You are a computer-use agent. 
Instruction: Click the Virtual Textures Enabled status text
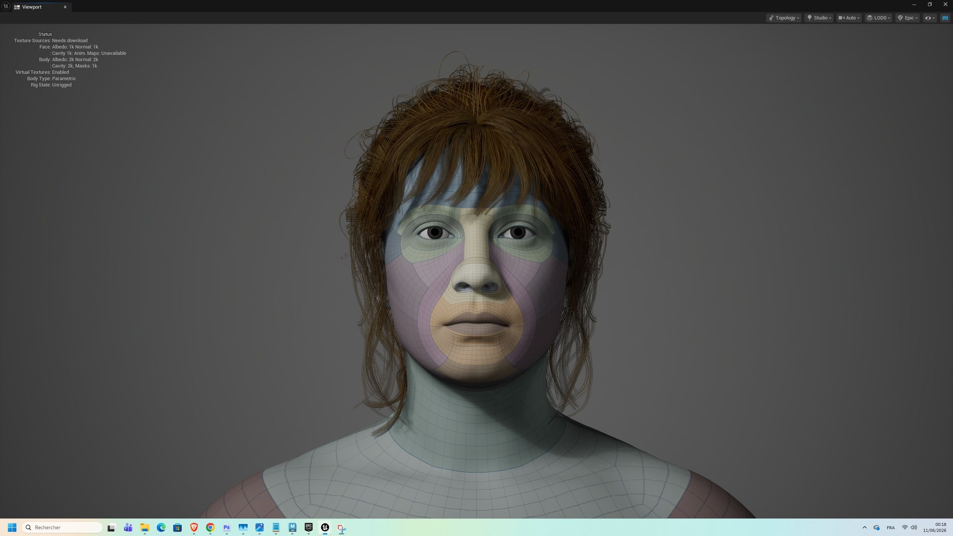tap(42, 72)
